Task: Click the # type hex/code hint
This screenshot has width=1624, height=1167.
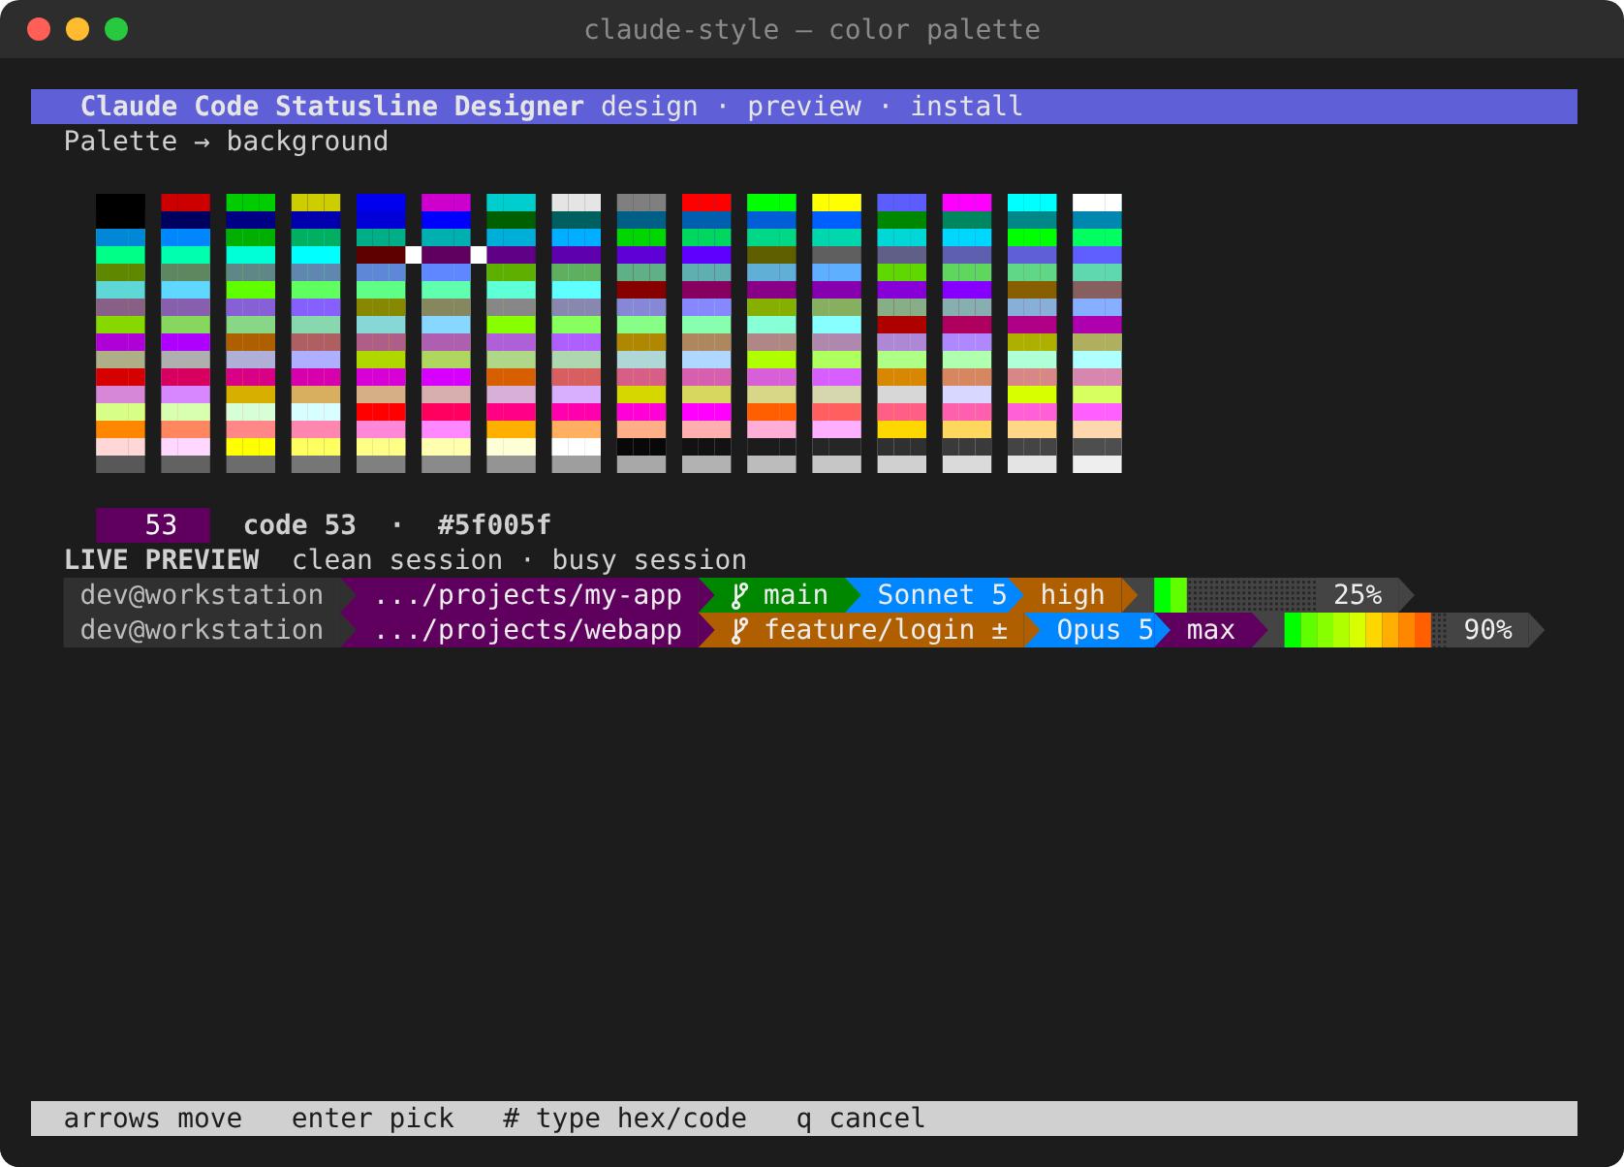Action: (625, 1119)
